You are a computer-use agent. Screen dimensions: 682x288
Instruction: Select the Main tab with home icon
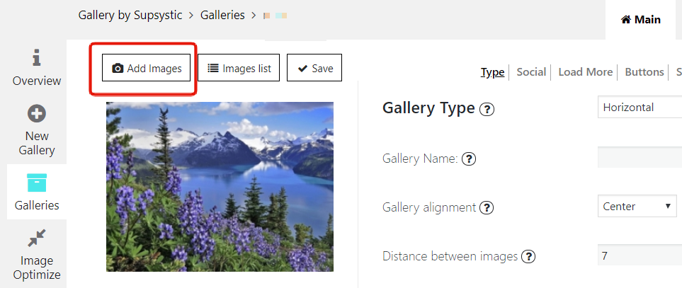pos(641,20)
